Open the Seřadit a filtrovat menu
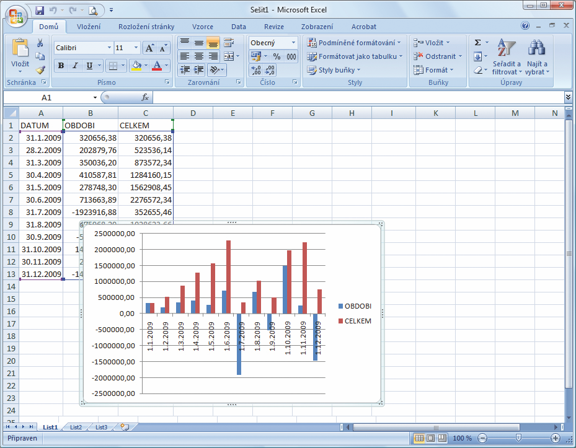 507,57
